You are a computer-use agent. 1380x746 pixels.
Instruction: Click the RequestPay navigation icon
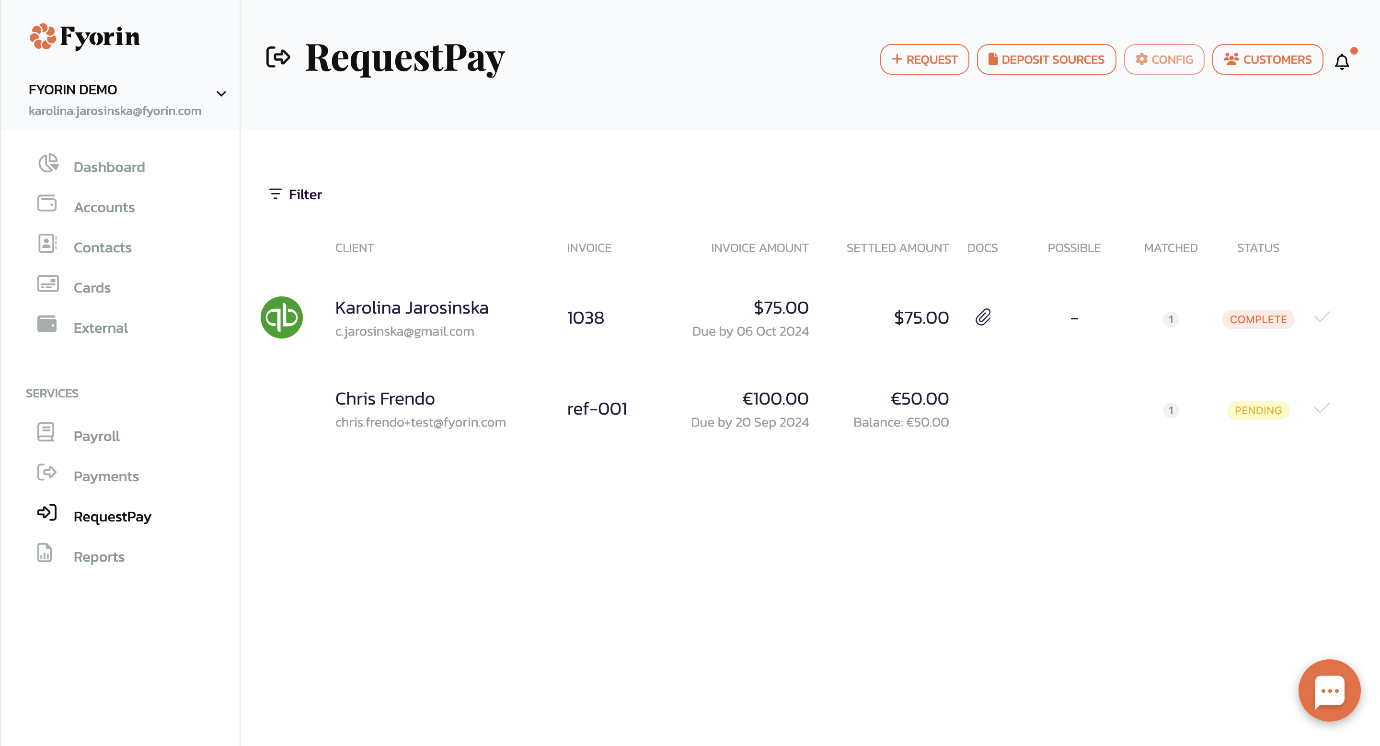tap(47, 515)
